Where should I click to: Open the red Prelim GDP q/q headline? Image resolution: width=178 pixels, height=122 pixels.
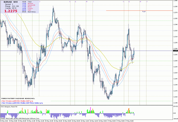(x=17, y=101)
